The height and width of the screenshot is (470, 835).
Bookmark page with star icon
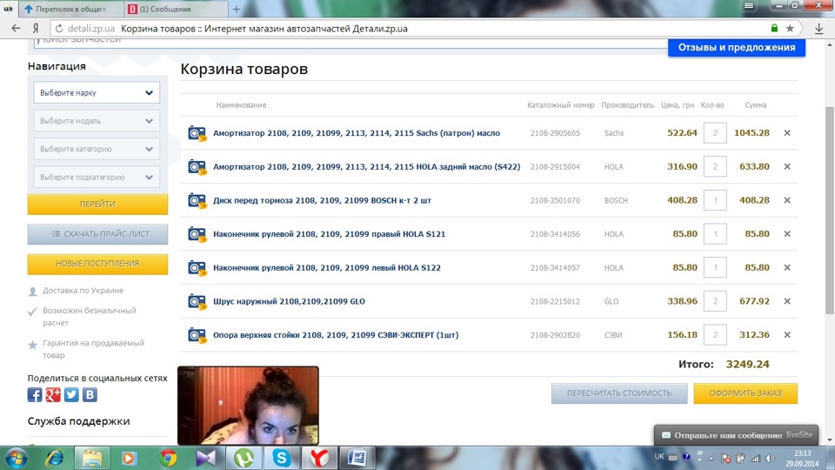pos(791,29)
